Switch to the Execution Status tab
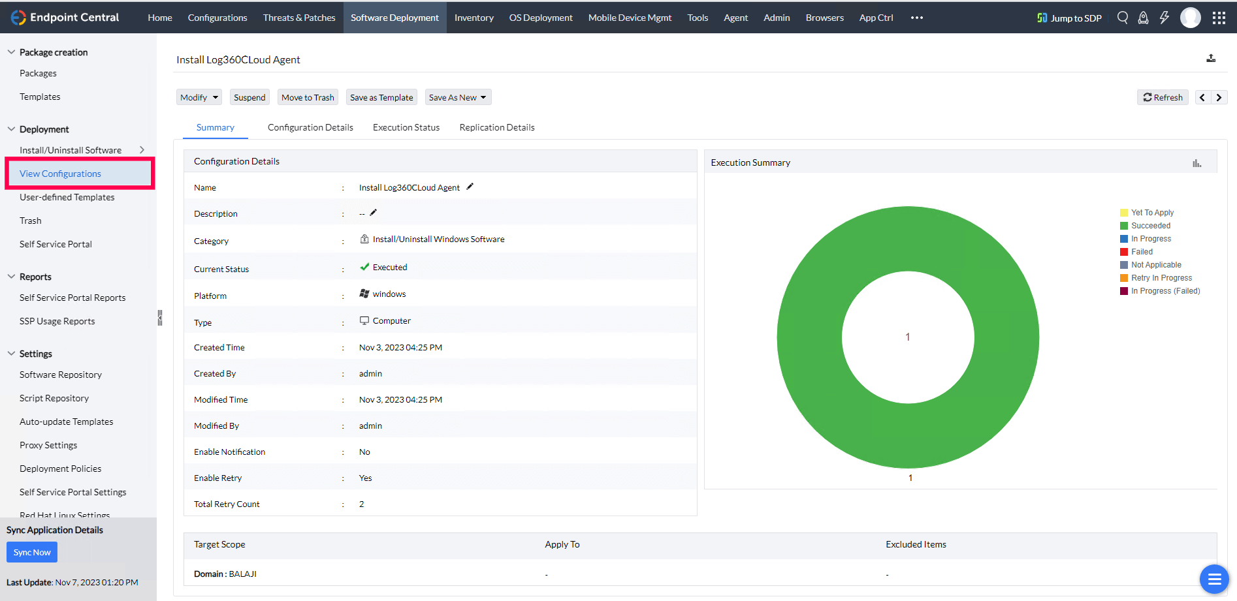Viewport: 1237px width, 601px height. (406, 127)
